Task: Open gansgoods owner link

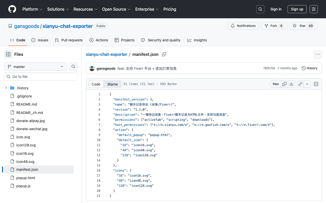Action: (27, 26)
